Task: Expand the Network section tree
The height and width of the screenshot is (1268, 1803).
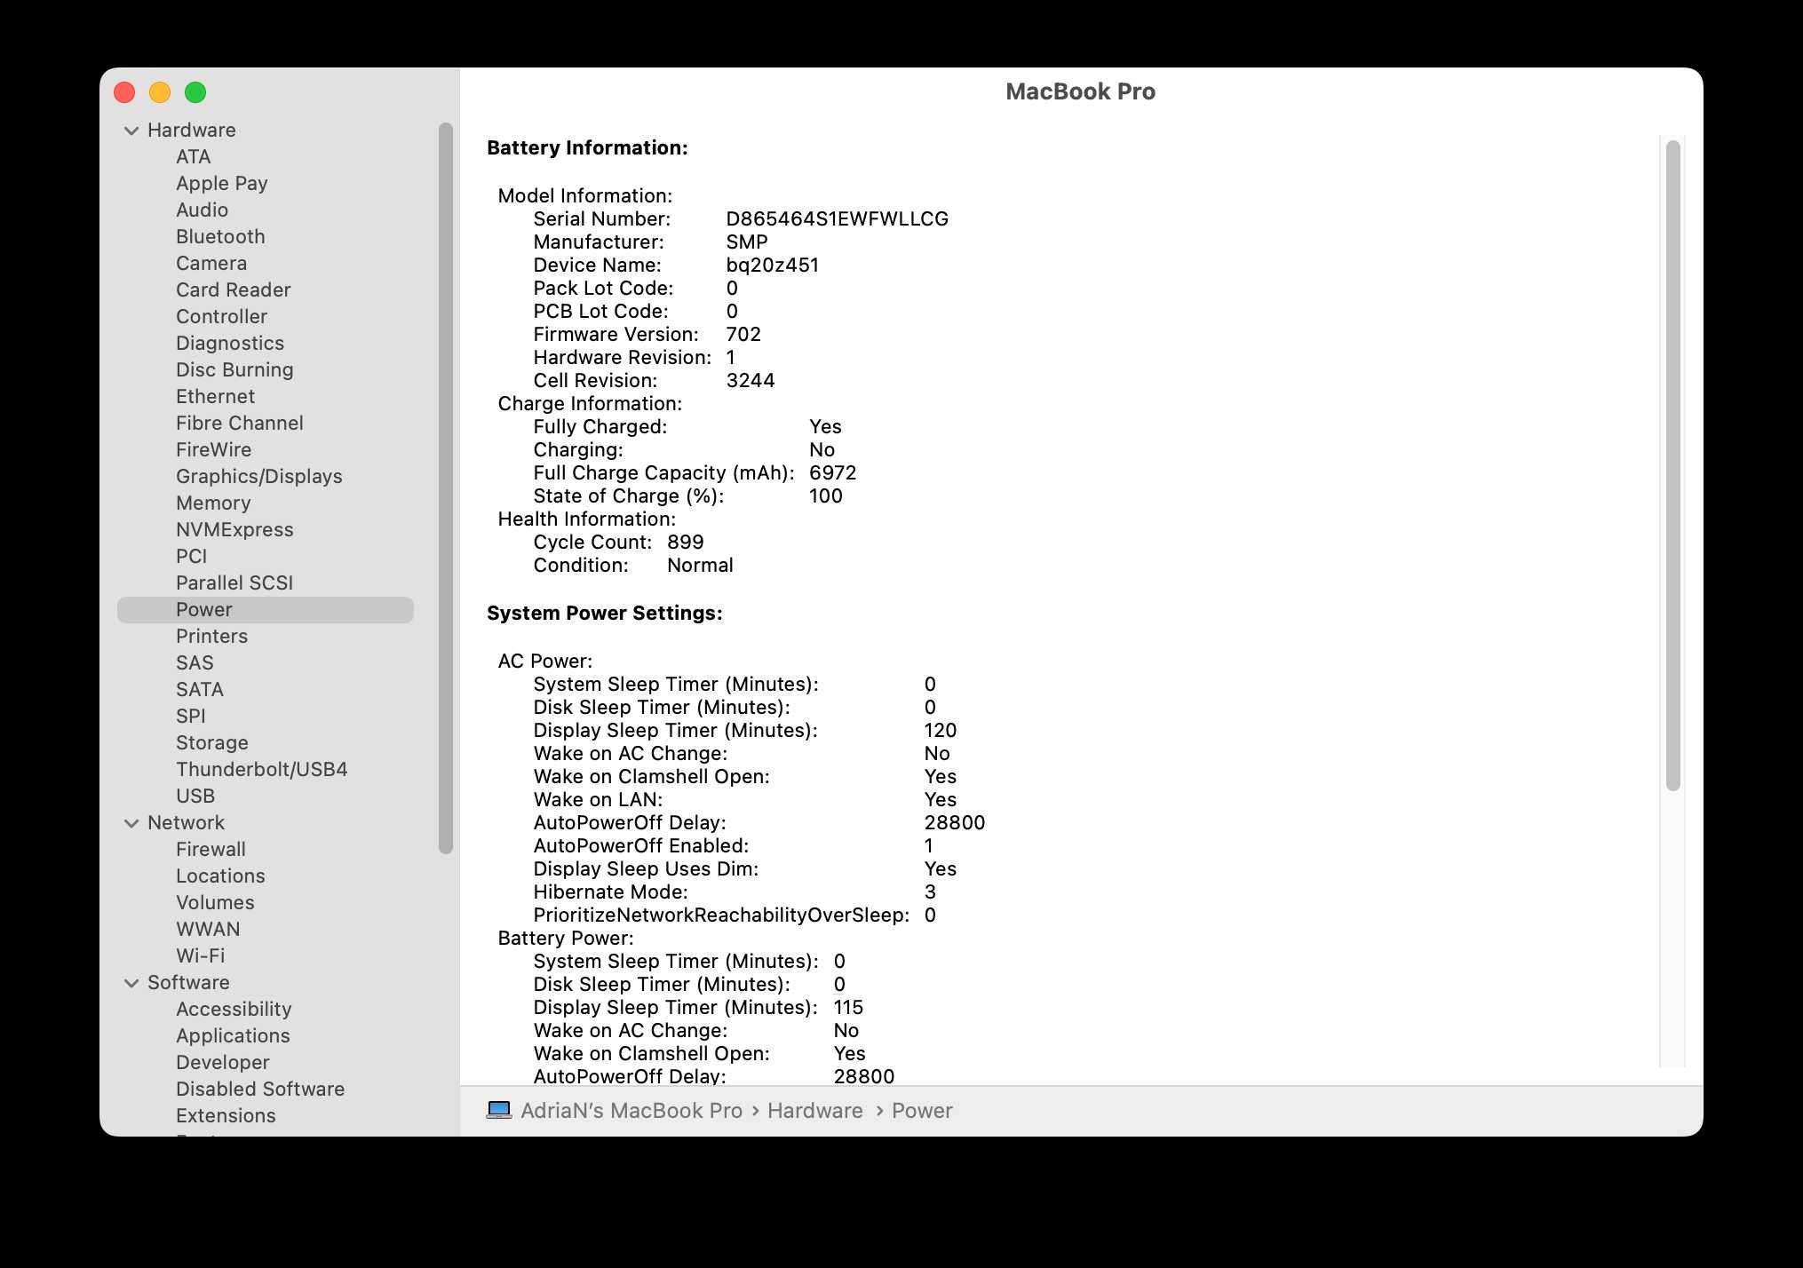Action: pos(133,822)
